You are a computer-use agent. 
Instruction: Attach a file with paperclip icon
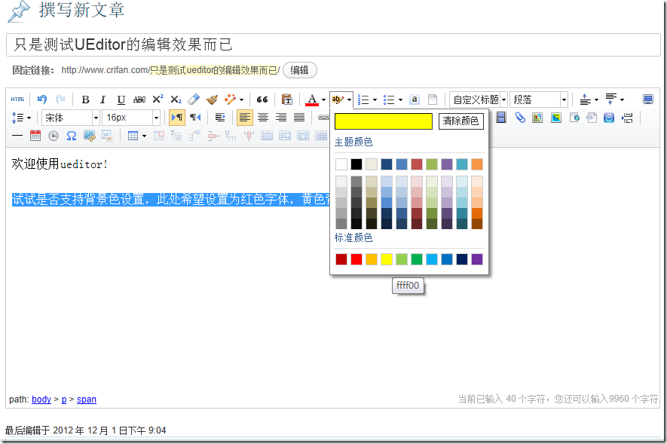click(x=520, y=118)
